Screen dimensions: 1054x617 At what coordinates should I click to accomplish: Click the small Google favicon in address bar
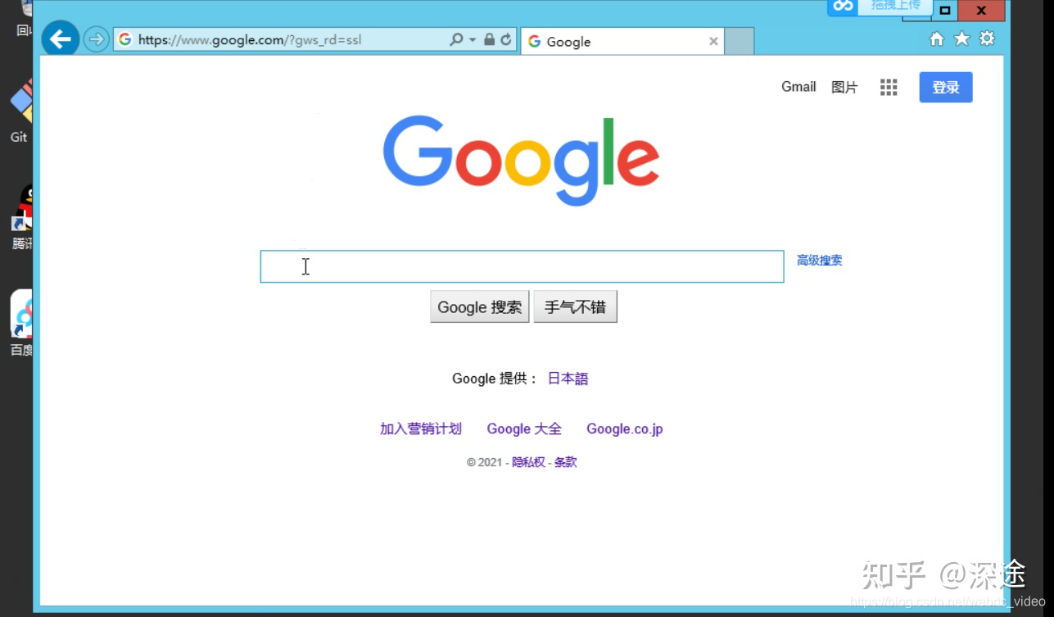coord(124,39)
